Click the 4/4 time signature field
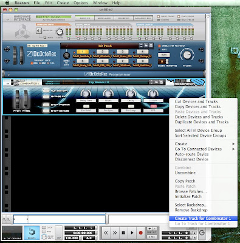 coord(89,238)
